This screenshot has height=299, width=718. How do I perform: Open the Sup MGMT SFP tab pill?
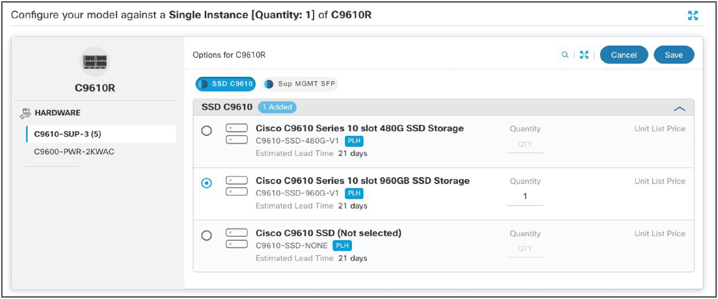[x=300, y=84]
